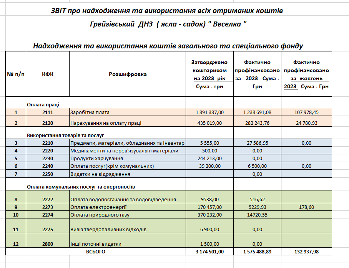
Task: Click the 'Розшифровка' column header
Action: (x=128, y=74)
